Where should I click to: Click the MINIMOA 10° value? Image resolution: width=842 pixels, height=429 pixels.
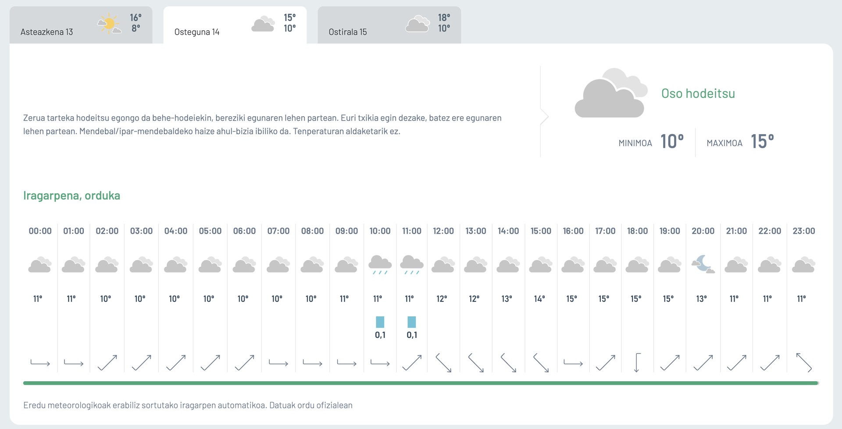(x=672, y=142)
